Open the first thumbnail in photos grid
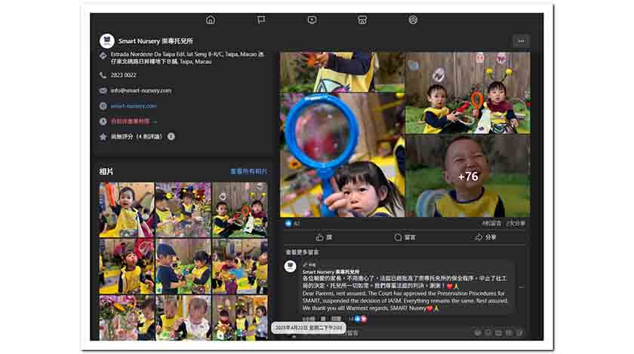Image resolution: width=634 pixels, height=354 pixels. (127, 209)
